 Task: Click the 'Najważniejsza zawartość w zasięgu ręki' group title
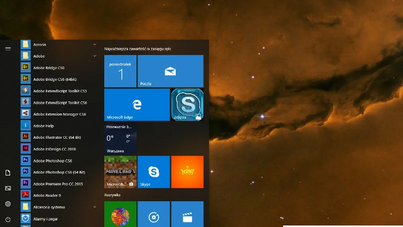point(138,48)
